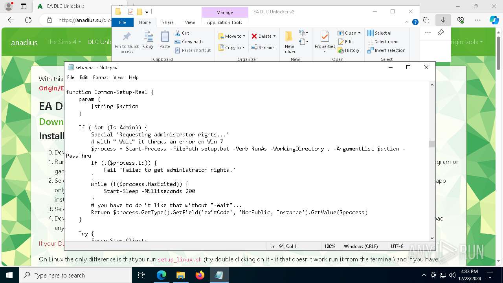This screenshot has width=503, height=283.
Task: Expand the Easy access dropdown
Action: pyautogui.click(x=304, y=42)
